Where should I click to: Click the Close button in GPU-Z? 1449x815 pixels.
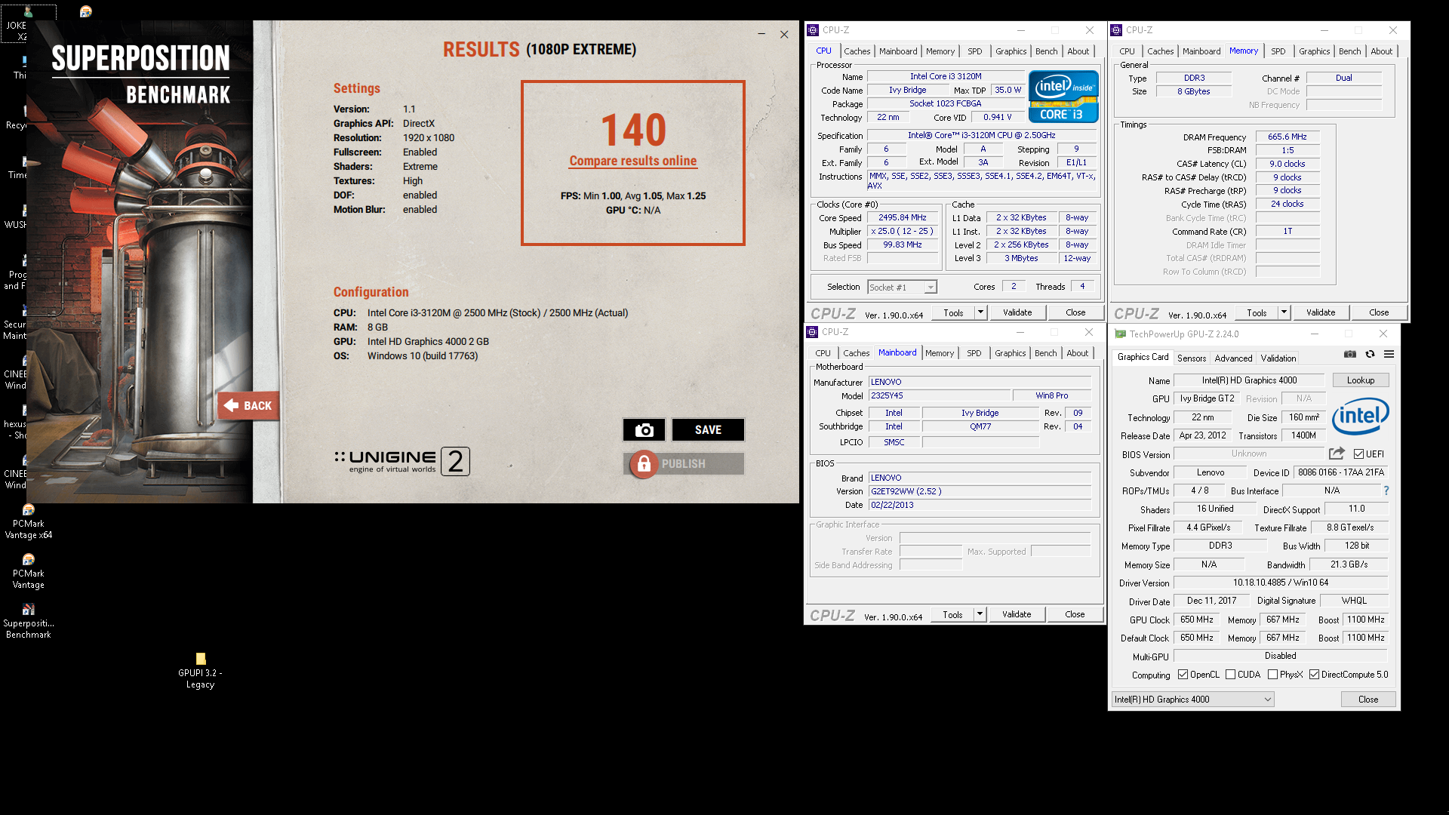[1367, 700]
